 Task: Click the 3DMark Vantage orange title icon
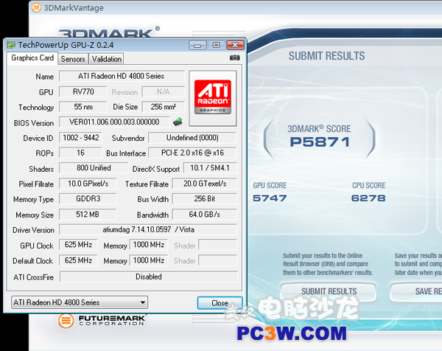[x=36, y=7]
